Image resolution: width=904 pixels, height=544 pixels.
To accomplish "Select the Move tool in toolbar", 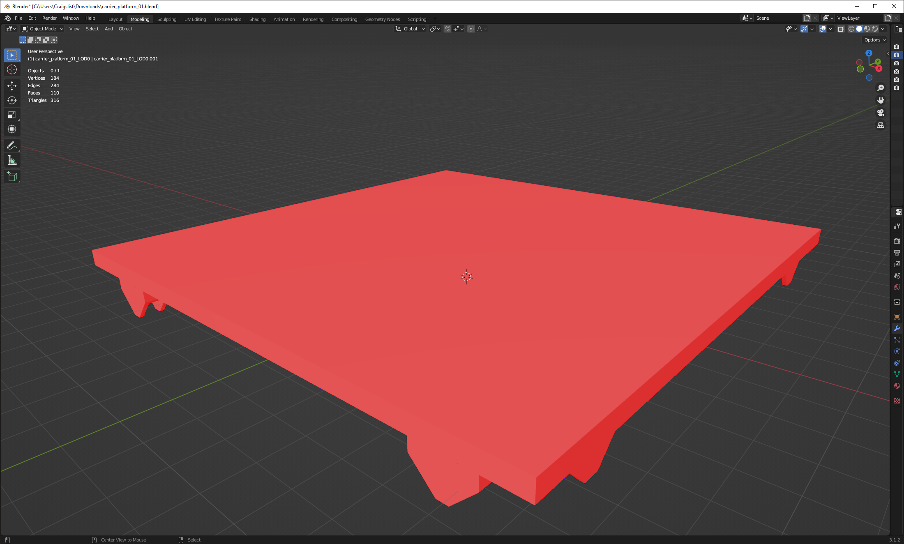I will tap(12, 85).
